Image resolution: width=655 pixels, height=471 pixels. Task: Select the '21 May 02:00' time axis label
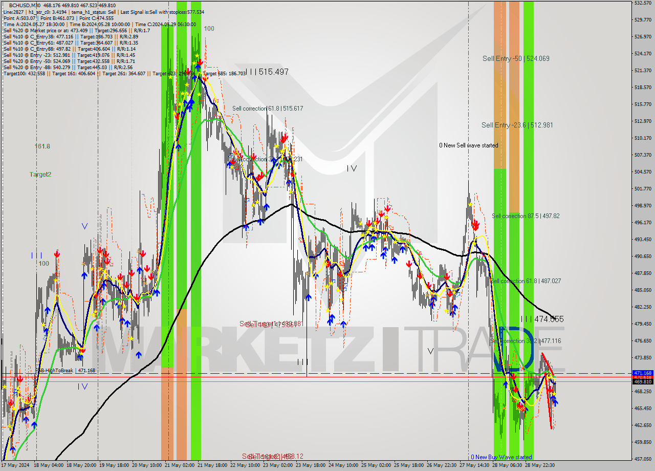click(x=180, y=465)
